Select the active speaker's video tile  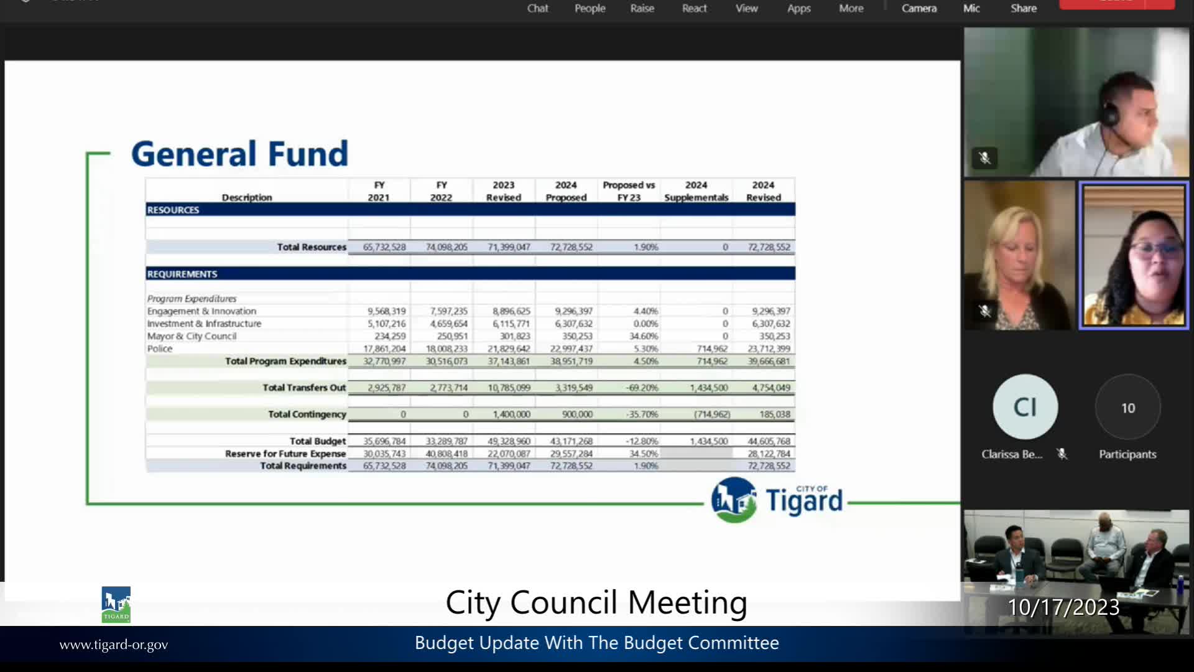tap(1134, 255)
